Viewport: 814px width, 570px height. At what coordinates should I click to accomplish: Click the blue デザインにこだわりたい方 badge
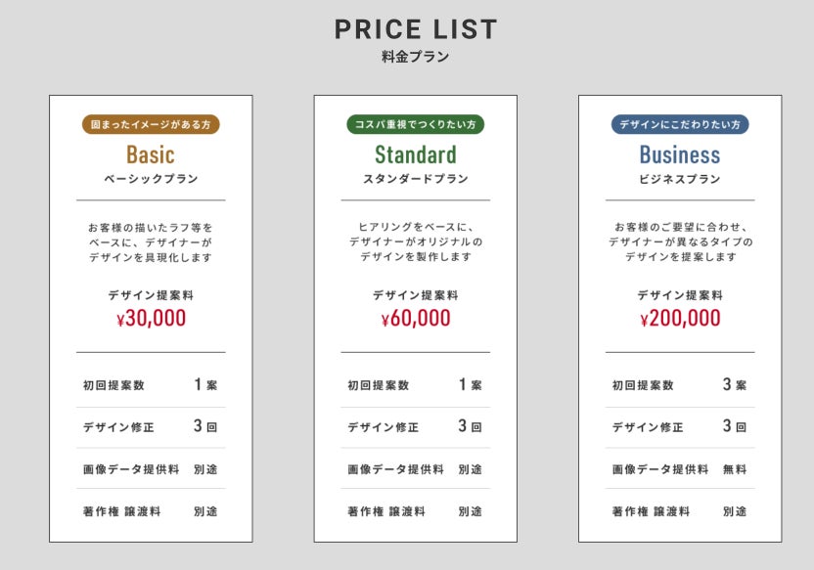pos(680,125)
